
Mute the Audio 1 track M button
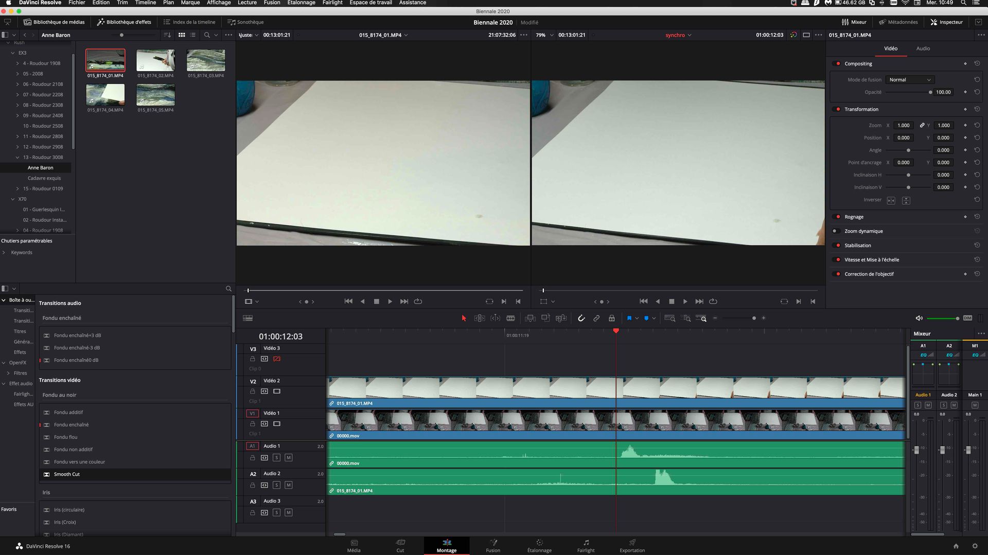[x=289, y=458]
